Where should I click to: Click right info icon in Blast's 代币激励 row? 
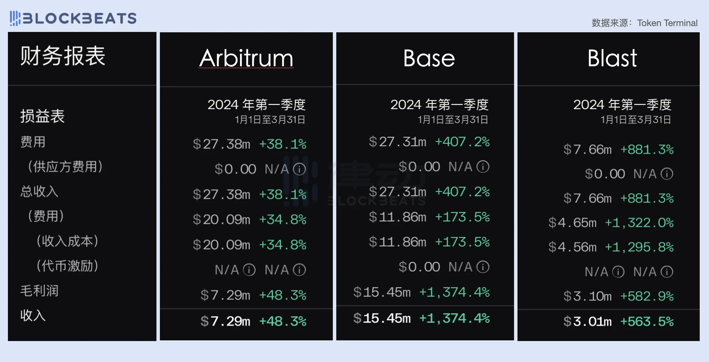[667, 272]
